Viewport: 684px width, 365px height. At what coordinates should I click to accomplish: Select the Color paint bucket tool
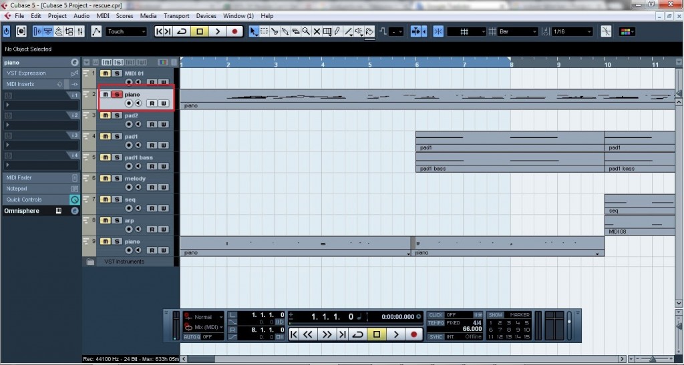(369, 31)
